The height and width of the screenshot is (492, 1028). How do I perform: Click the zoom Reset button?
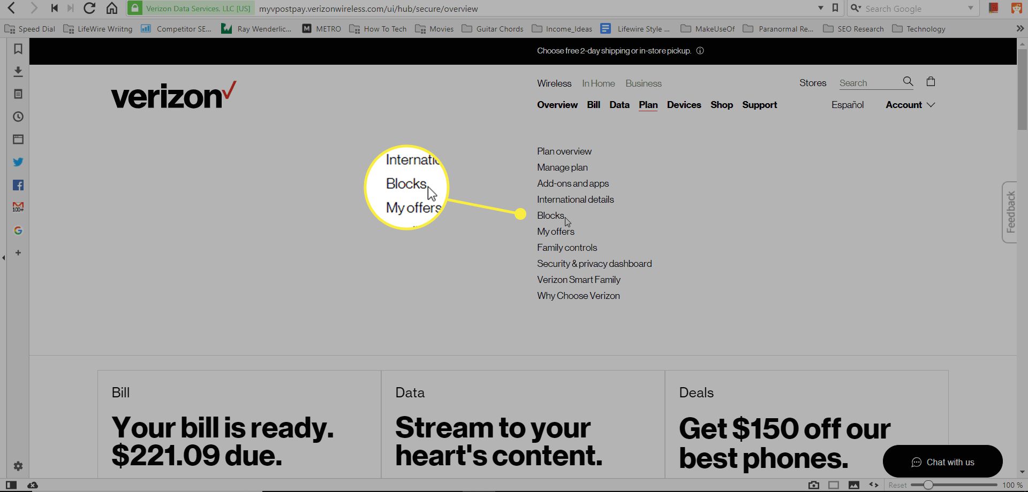[897, 485]
